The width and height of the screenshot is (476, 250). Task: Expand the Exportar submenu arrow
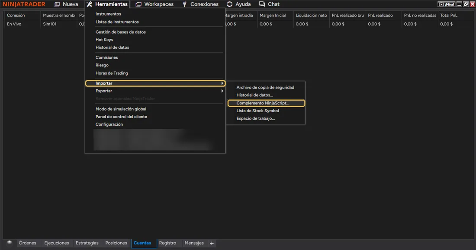(x=222, y=91)
